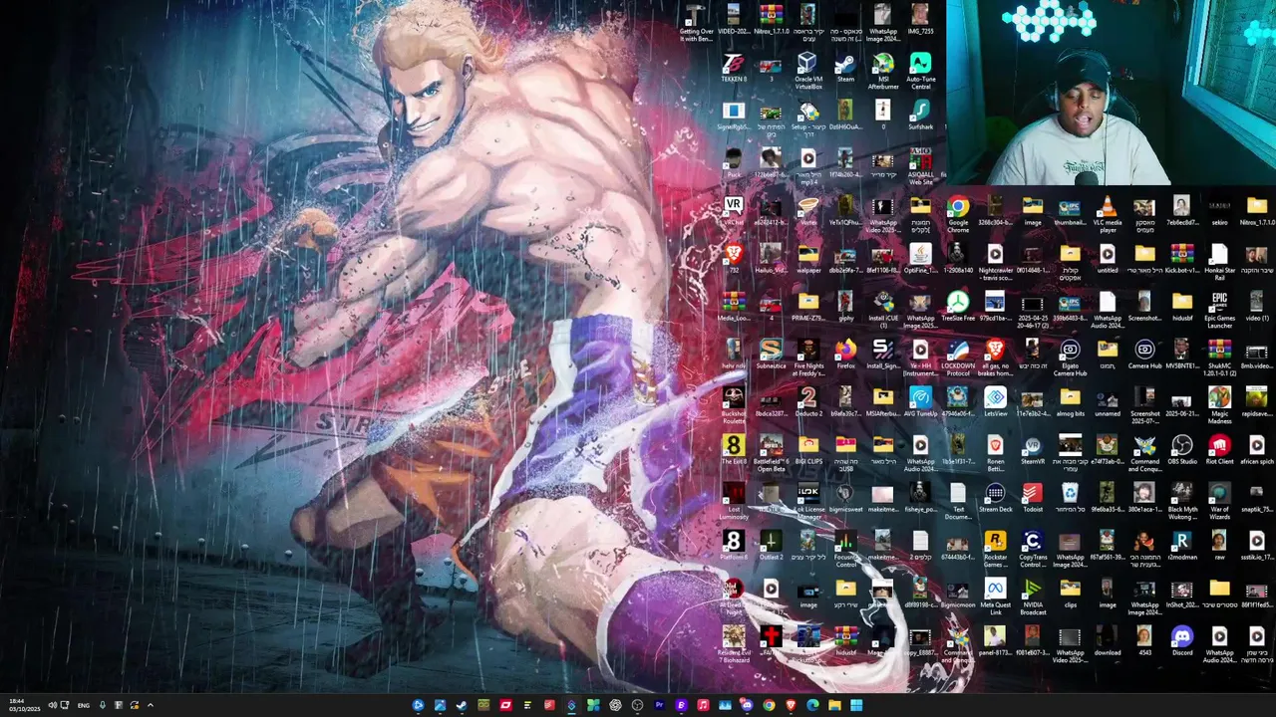Open the almog bits folder
Viewport: 1276px width, 717px height.
click(x=1070, y=402)
